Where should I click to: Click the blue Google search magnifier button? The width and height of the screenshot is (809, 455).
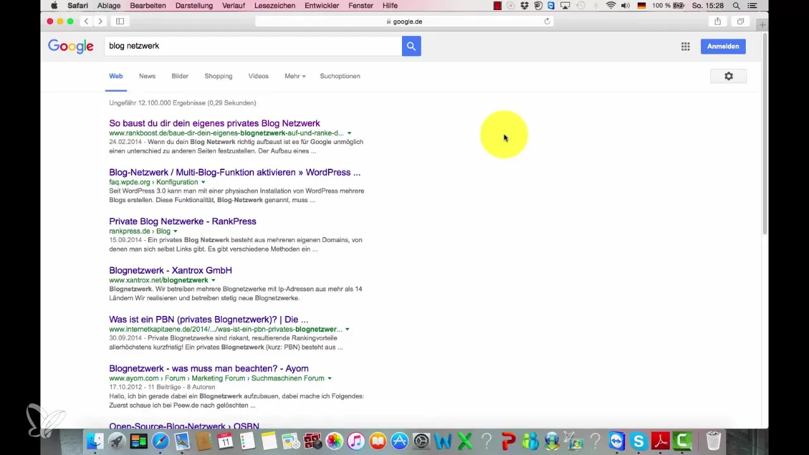(x=411, y=46)
